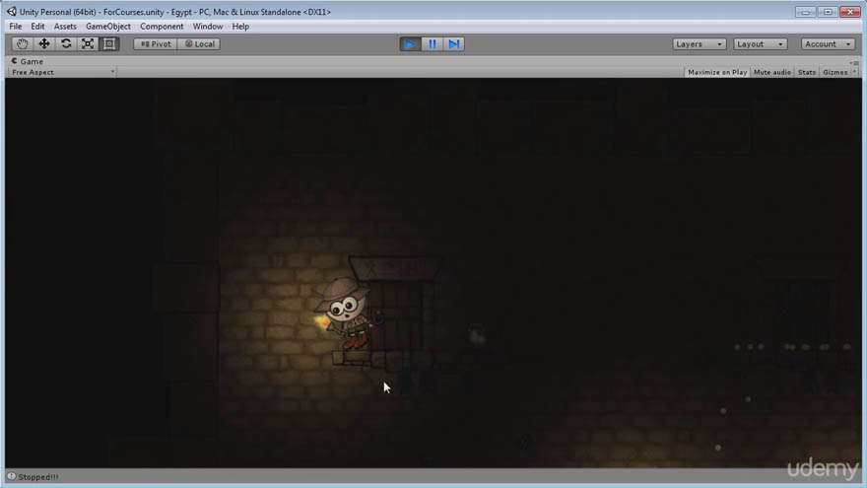This screenshot has width=867, height=488.
Task: Pause the game playback
Action: click(432, 44)
